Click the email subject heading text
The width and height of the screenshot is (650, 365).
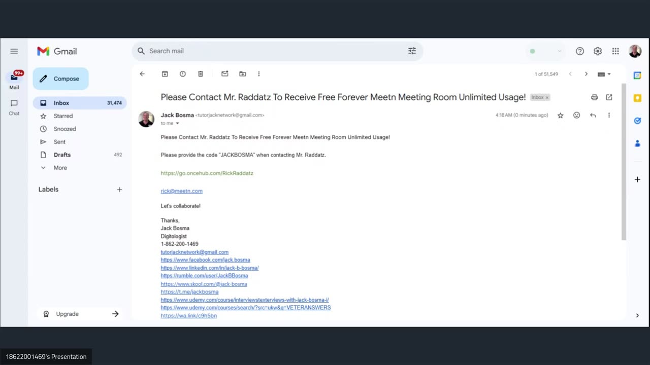pos(343,97)
